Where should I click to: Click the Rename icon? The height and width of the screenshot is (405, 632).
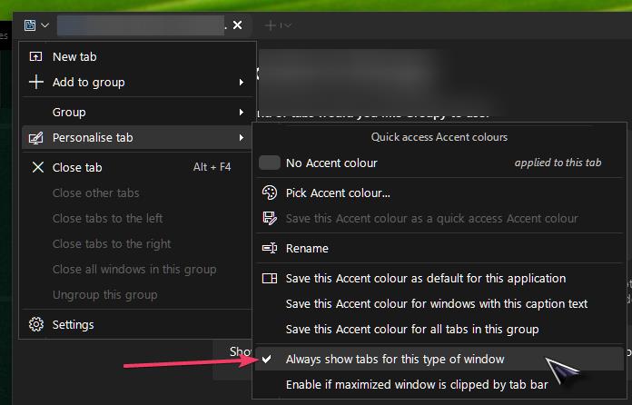269,248
